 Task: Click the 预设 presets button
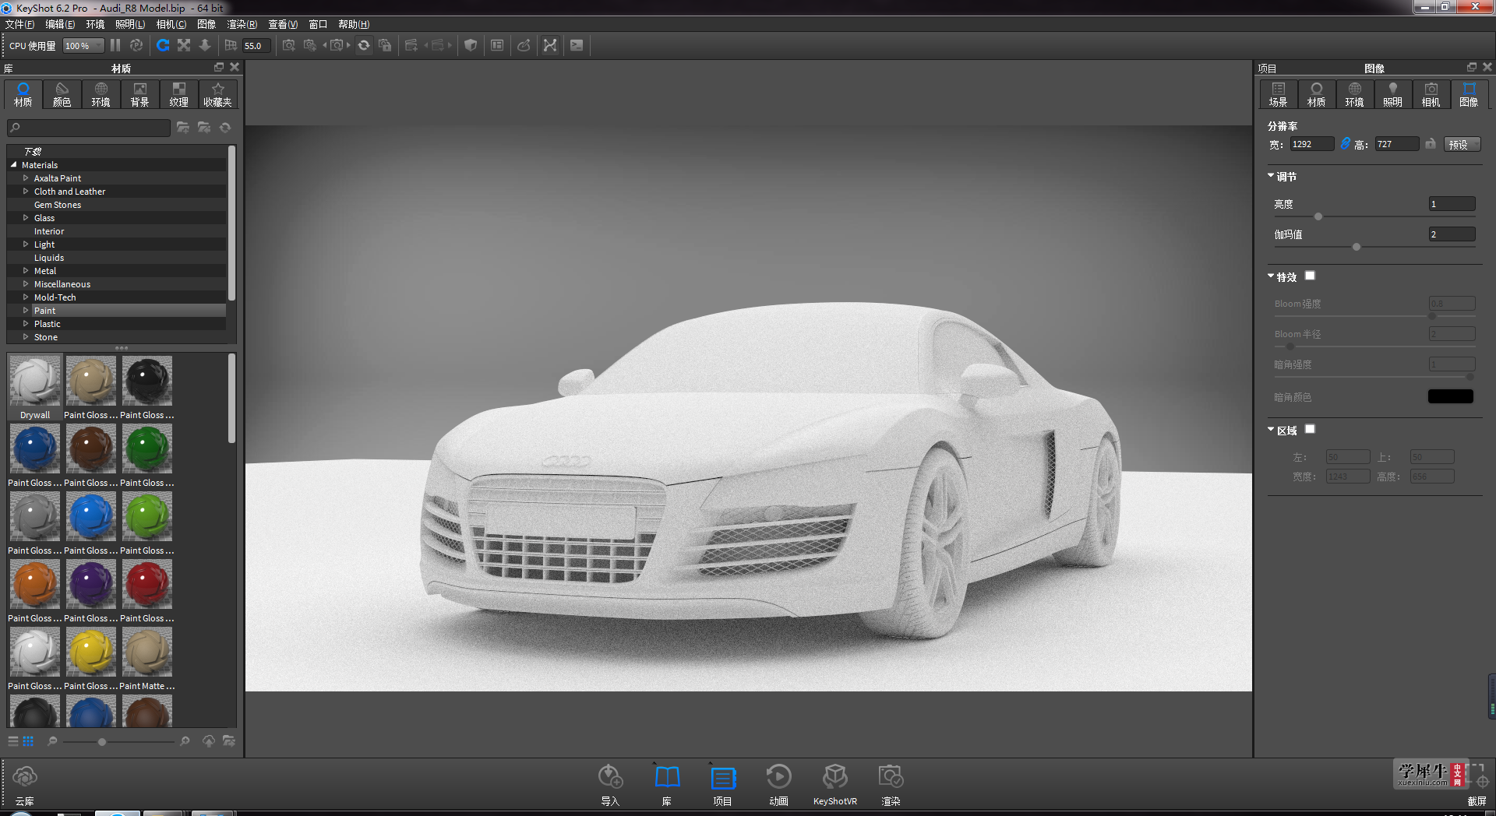point(1462,144)
